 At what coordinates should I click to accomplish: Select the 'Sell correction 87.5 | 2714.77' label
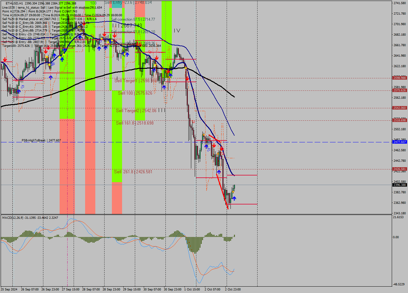tap(133, 19)
